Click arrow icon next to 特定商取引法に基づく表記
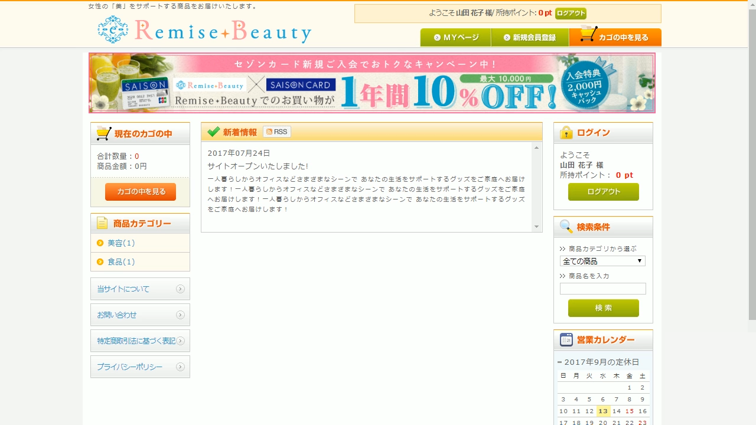The width and height of the screenshot is (756, 425). click(x=180, y=341)
